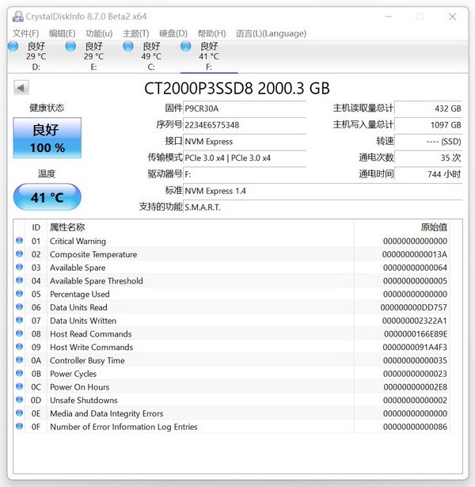Click the firmware field P9CR30A
The width and height of the screenshot is (475, 487).
245,108
